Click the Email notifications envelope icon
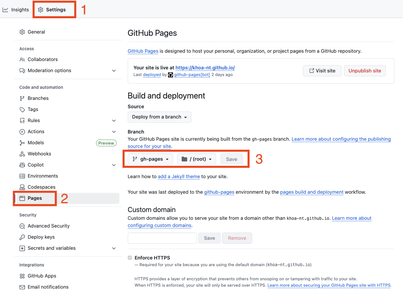This screenshot has width=403, height=300. [x=22, y=287]
